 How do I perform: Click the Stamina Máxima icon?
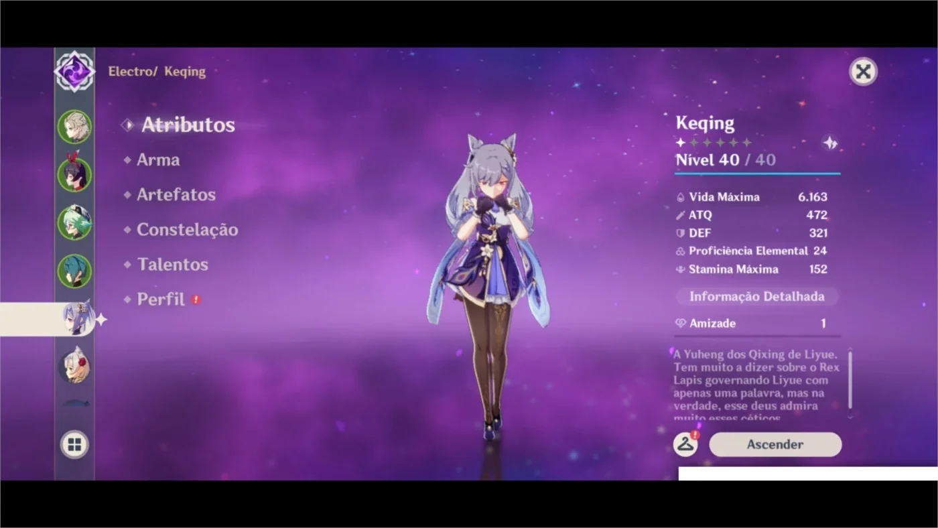coord(680,269)
